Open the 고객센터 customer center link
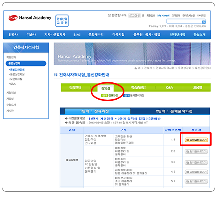Screen dimensions: 217x199 tap(176, 16)
